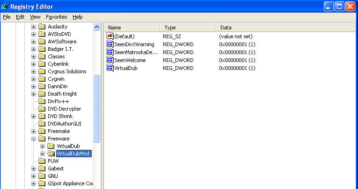Click the (Default) string value icon
The image size is (358, 189).
(110, 36)
